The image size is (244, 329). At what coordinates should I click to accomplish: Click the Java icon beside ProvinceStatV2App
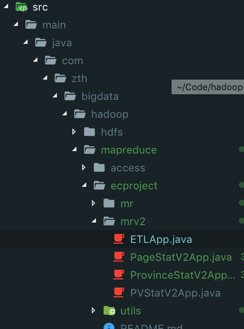pos(118,275)
